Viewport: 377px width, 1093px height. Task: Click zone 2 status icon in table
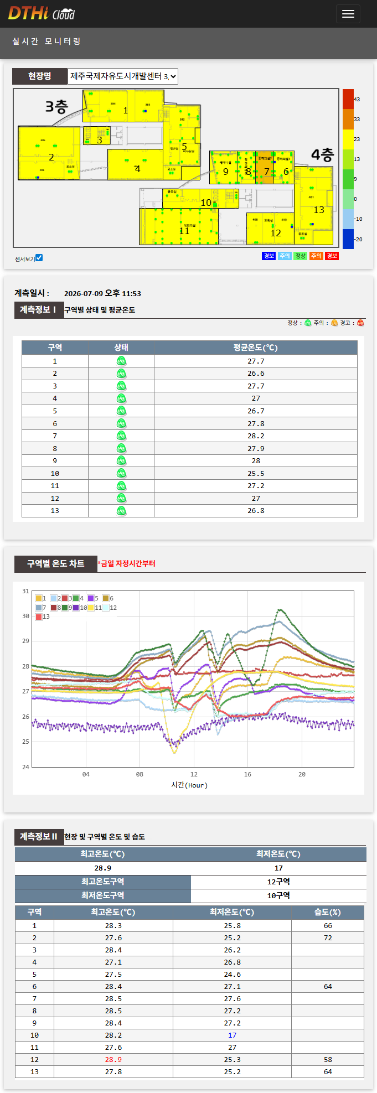click(x=121, y=374)
